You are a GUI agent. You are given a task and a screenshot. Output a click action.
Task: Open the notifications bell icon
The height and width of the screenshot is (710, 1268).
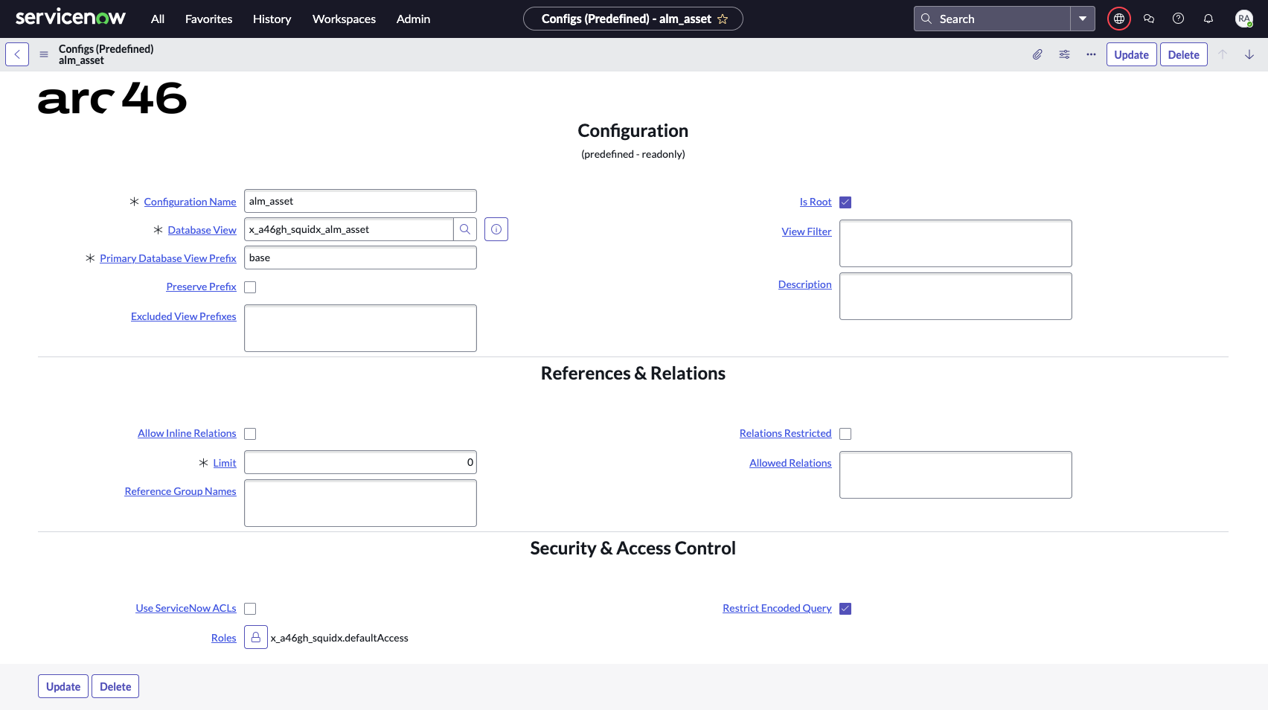[x=1208, y=19]
